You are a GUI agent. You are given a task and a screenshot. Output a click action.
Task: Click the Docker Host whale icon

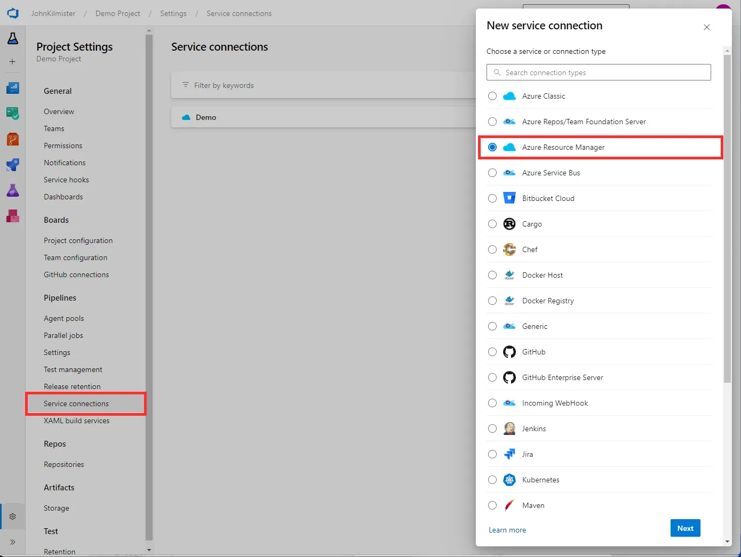click(509, 275)
